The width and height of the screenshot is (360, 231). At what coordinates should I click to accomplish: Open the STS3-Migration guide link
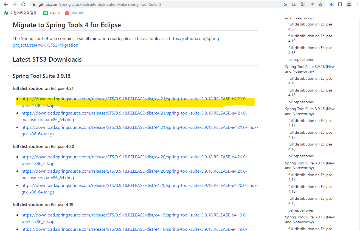pyautogui.click(x=117, y=42)
